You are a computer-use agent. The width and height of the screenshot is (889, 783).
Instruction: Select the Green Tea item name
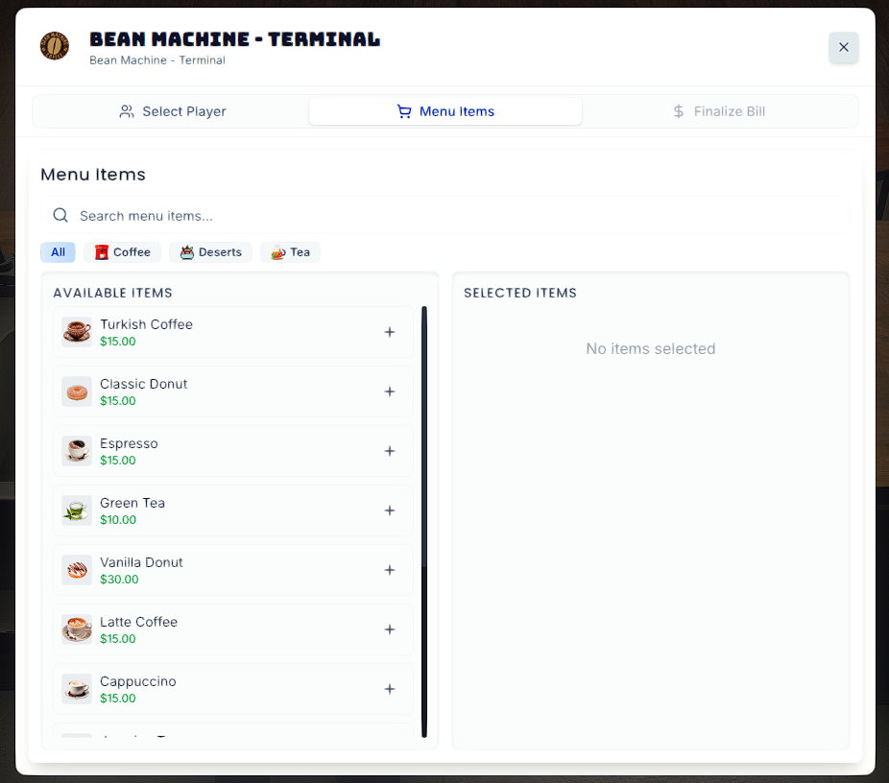click(132, 503)
